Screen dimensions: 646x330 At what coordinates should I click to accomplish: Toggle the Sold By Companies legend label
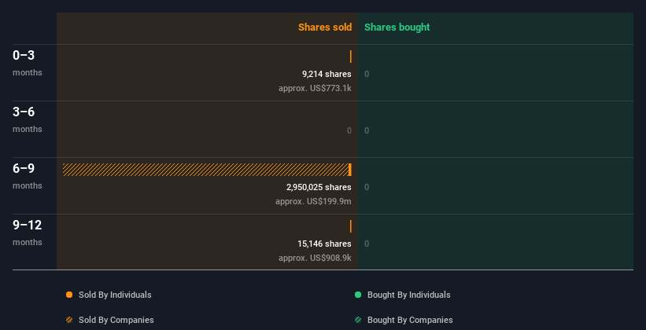coord(116,320)
